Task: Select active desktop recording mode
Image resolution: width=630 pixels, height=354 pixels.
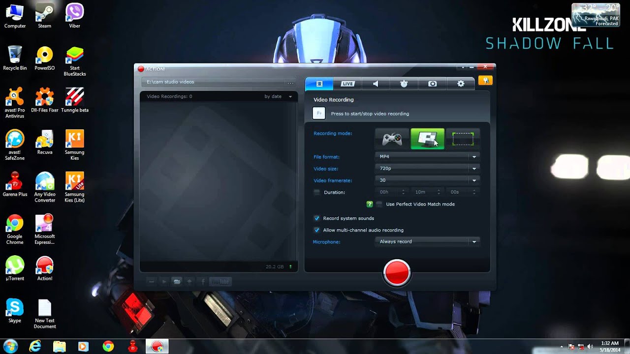Action: [427, 139]
